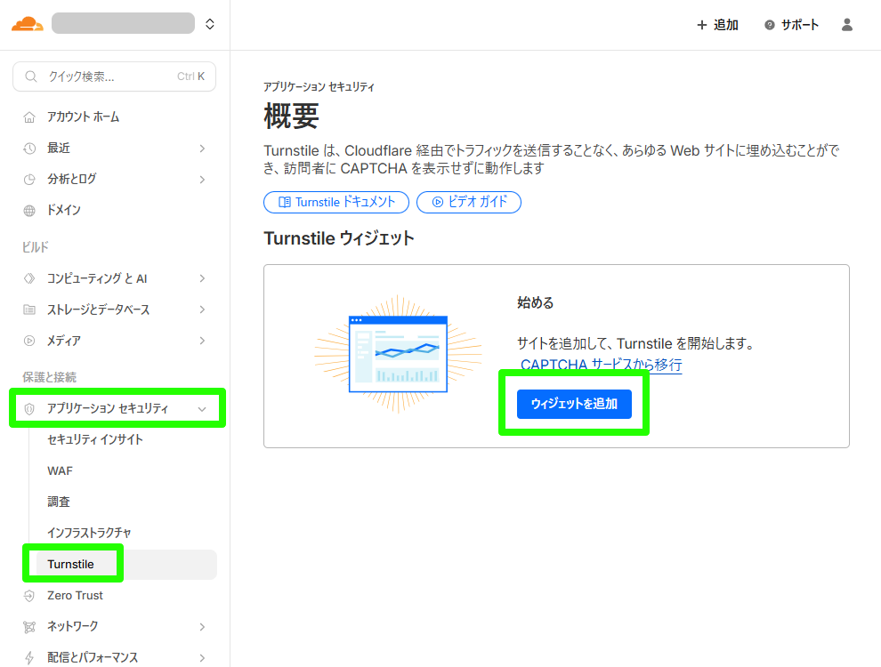Screen dimensions: 881x667
Task: Collapse the アプリケーション セキュリティ section
Action: (x=202, y=409)
